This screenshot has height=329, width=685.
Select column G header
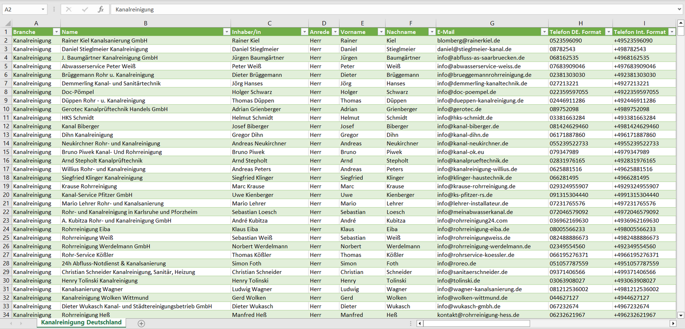[492, 23]
